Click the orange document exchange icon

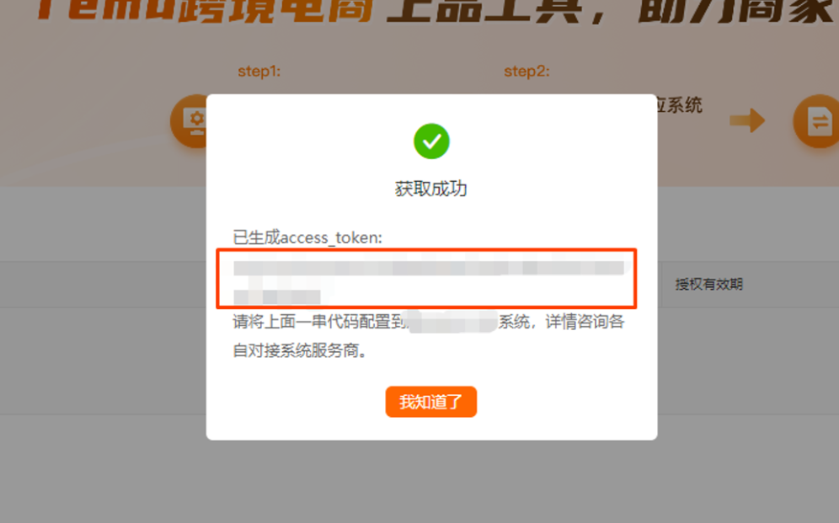(x=816, y=121)
